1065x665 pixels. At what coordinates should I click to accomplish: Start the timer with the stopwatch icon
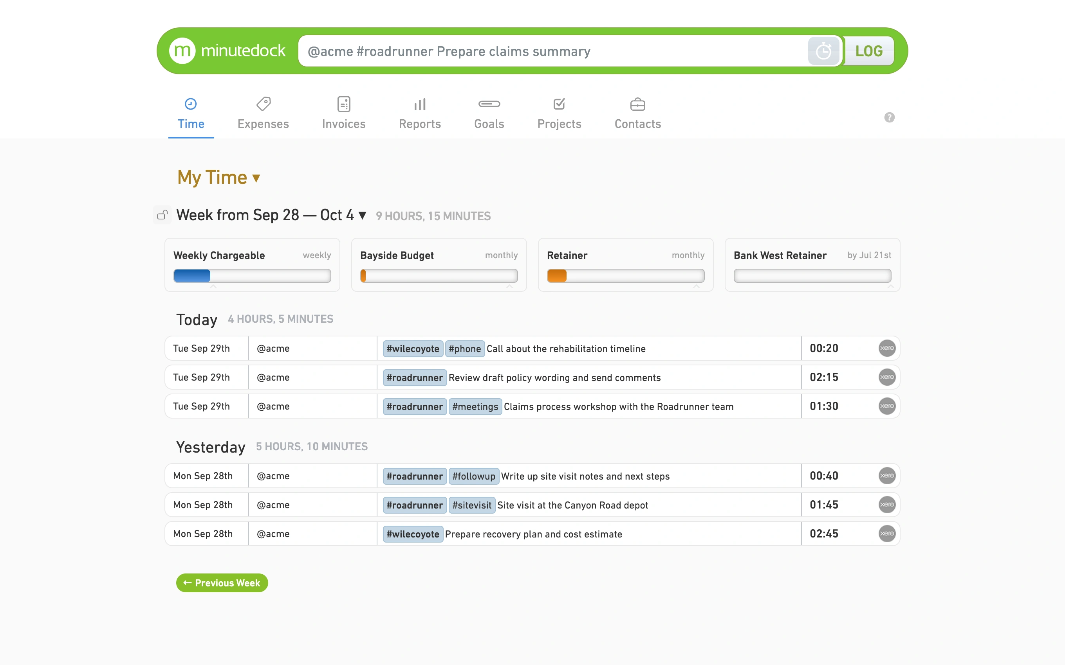(x=823, y=51)
